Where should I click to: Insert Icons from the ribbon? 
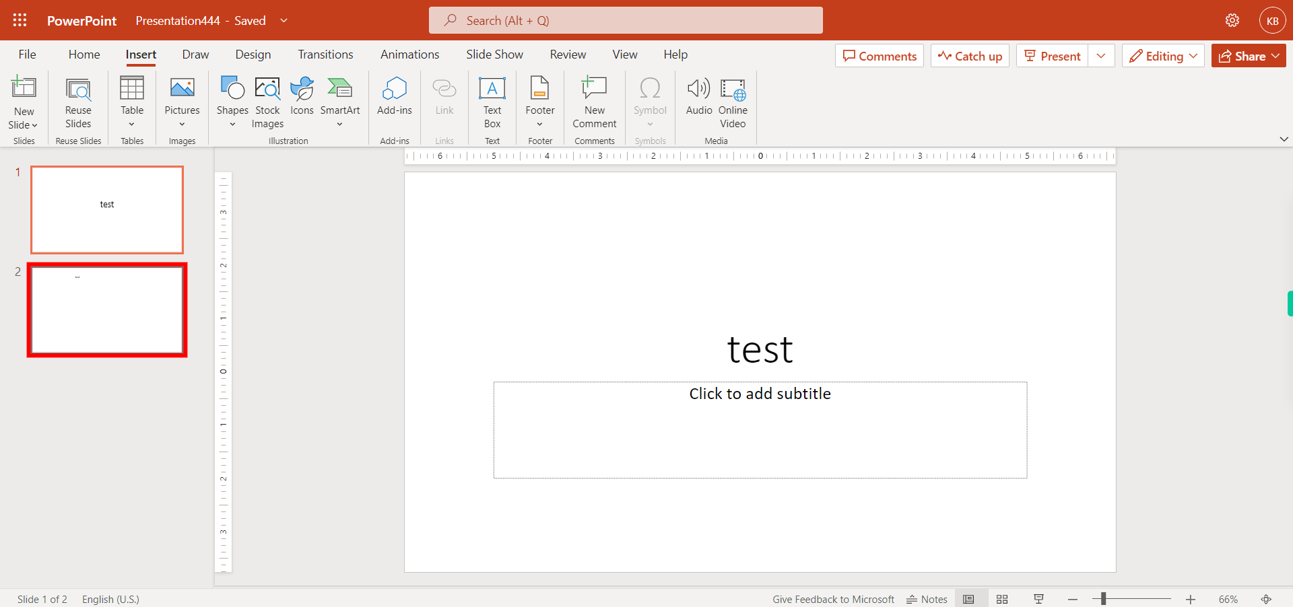coord(302,96)
